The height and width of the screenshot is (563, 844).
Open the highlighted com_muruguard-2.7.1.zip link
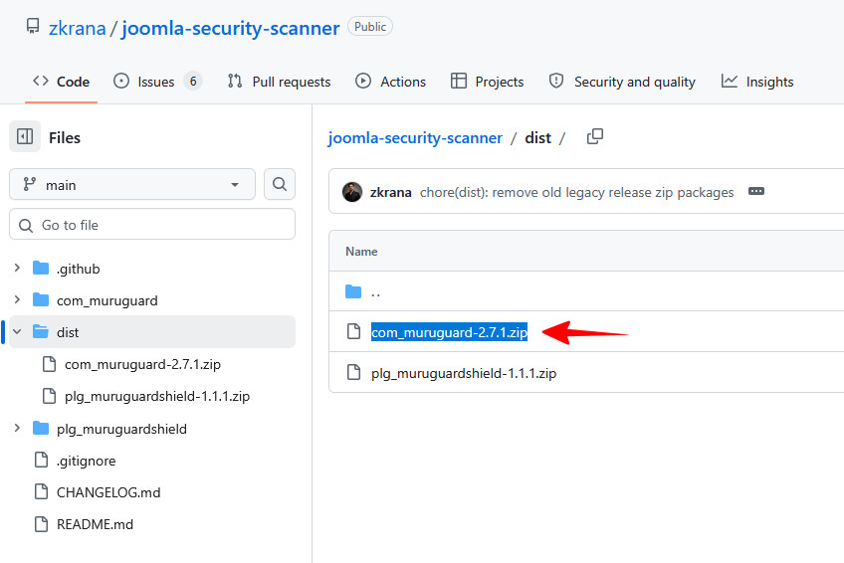pyautogui.click(x=449, y=332)
